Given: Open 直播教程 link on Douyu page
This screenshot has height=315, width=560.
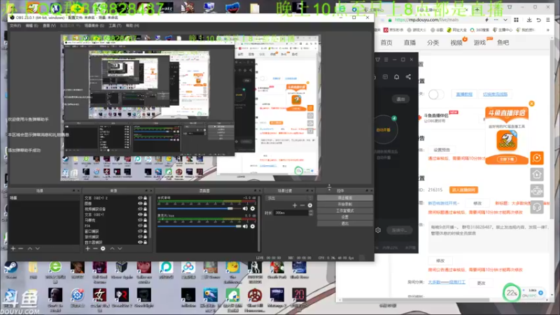Looking at the screenshot, I should (464, 94).
